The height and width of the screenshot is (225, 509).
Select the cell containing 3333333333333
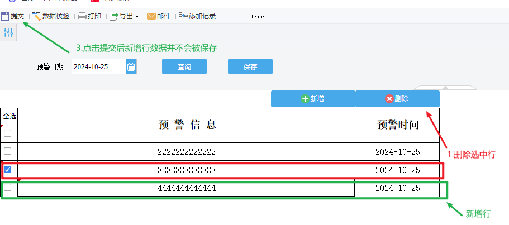point(186,170)
